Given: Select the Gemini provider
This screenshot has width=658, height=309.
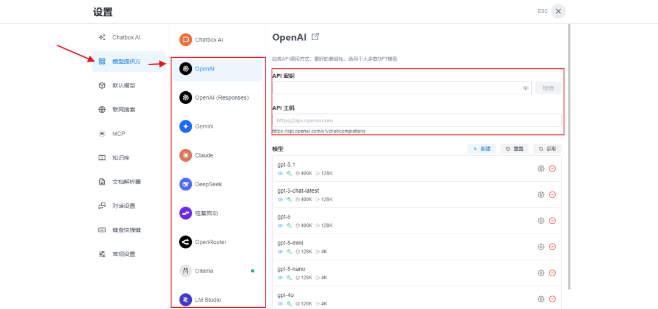Looking at the screenshot, I should [218, 127].
